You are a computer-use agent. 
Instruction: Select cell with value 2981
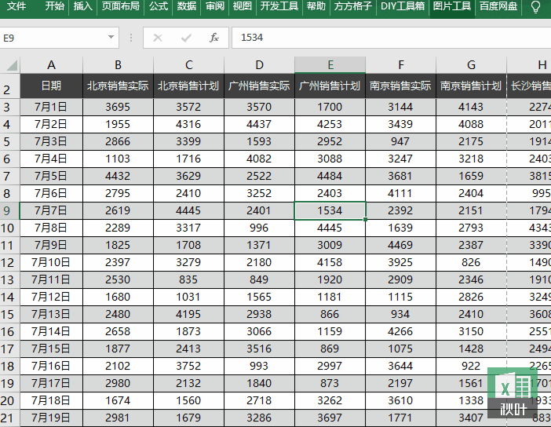[x=118, y=418]
